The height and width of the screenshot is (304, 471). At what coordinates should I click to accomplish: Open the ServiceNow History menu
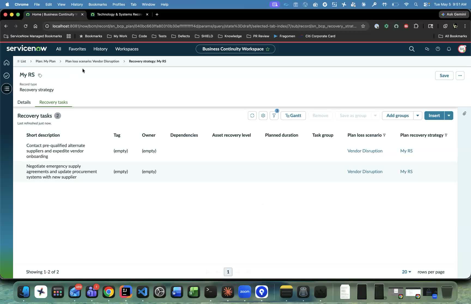(x=101, y=49)
